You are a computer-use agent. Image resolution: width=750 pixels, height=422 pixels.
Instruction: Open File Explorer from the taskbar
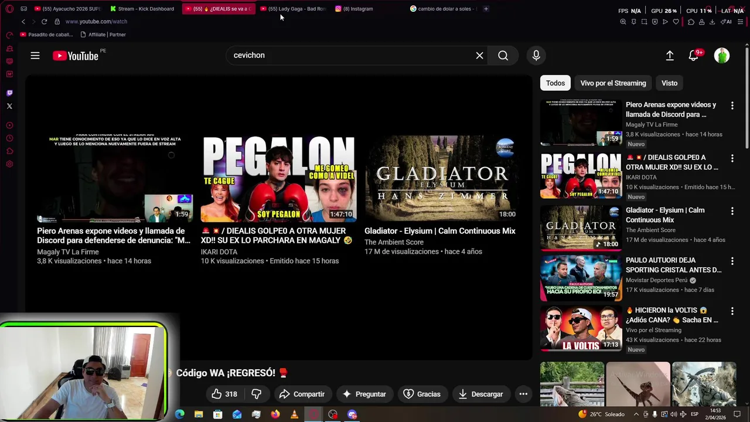point(199,414)
